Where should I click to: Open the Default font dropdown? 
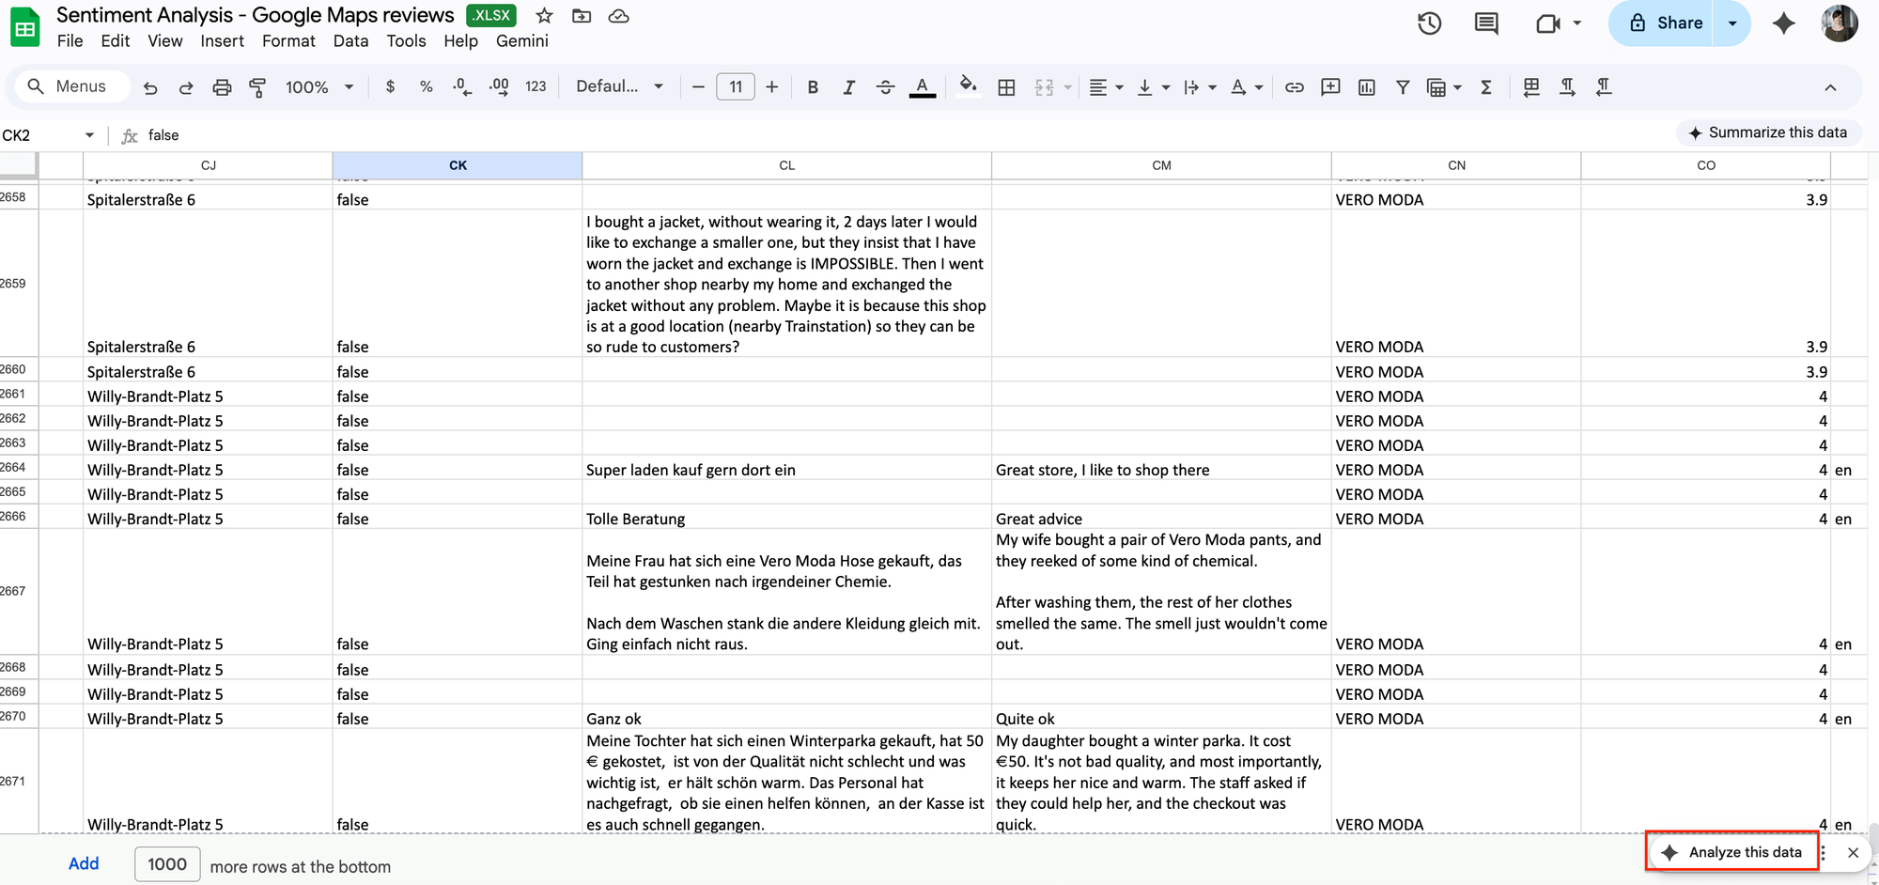[620, 86]
